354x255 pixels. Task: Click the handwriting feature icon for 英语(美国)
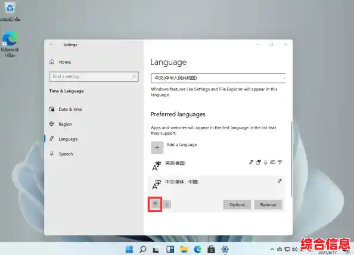(273, 162)
